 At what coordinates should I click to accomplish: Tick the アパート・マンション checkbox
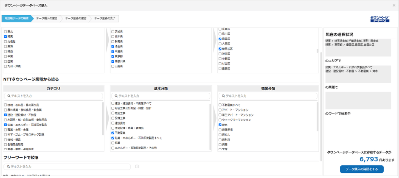click(x=220, y=110)
